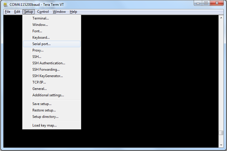The width and height of the screenshot is (227, 151).
Task: Minimize the Tera Term window
Action: [x=198, y=3]
